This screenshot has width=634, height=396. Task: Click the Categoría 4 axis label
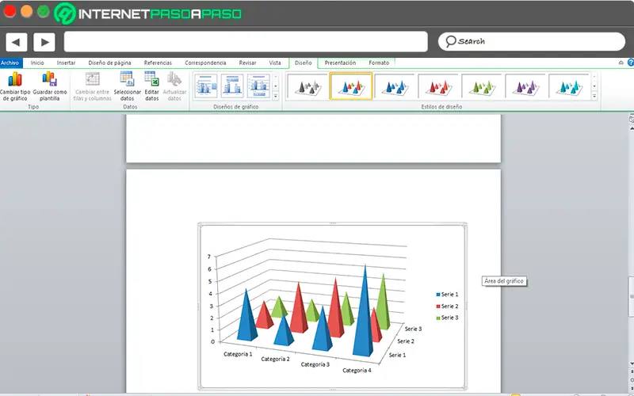coord(357,370)
